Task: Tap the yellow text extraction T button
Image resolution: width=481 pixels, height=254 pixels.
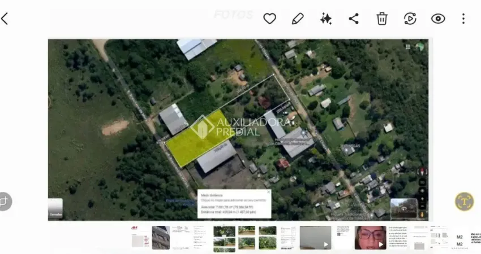Action: point(464,201)
